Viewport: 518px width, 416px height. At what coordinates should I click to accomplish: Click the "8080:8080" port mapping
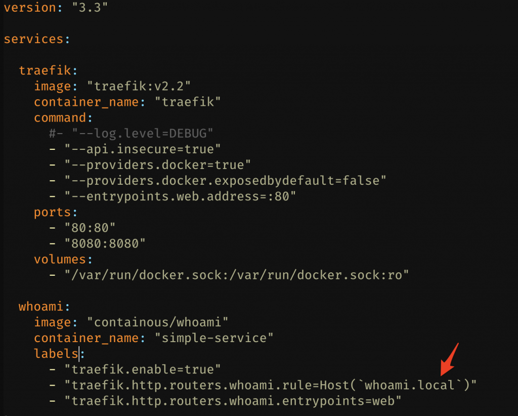pos(105,243)
